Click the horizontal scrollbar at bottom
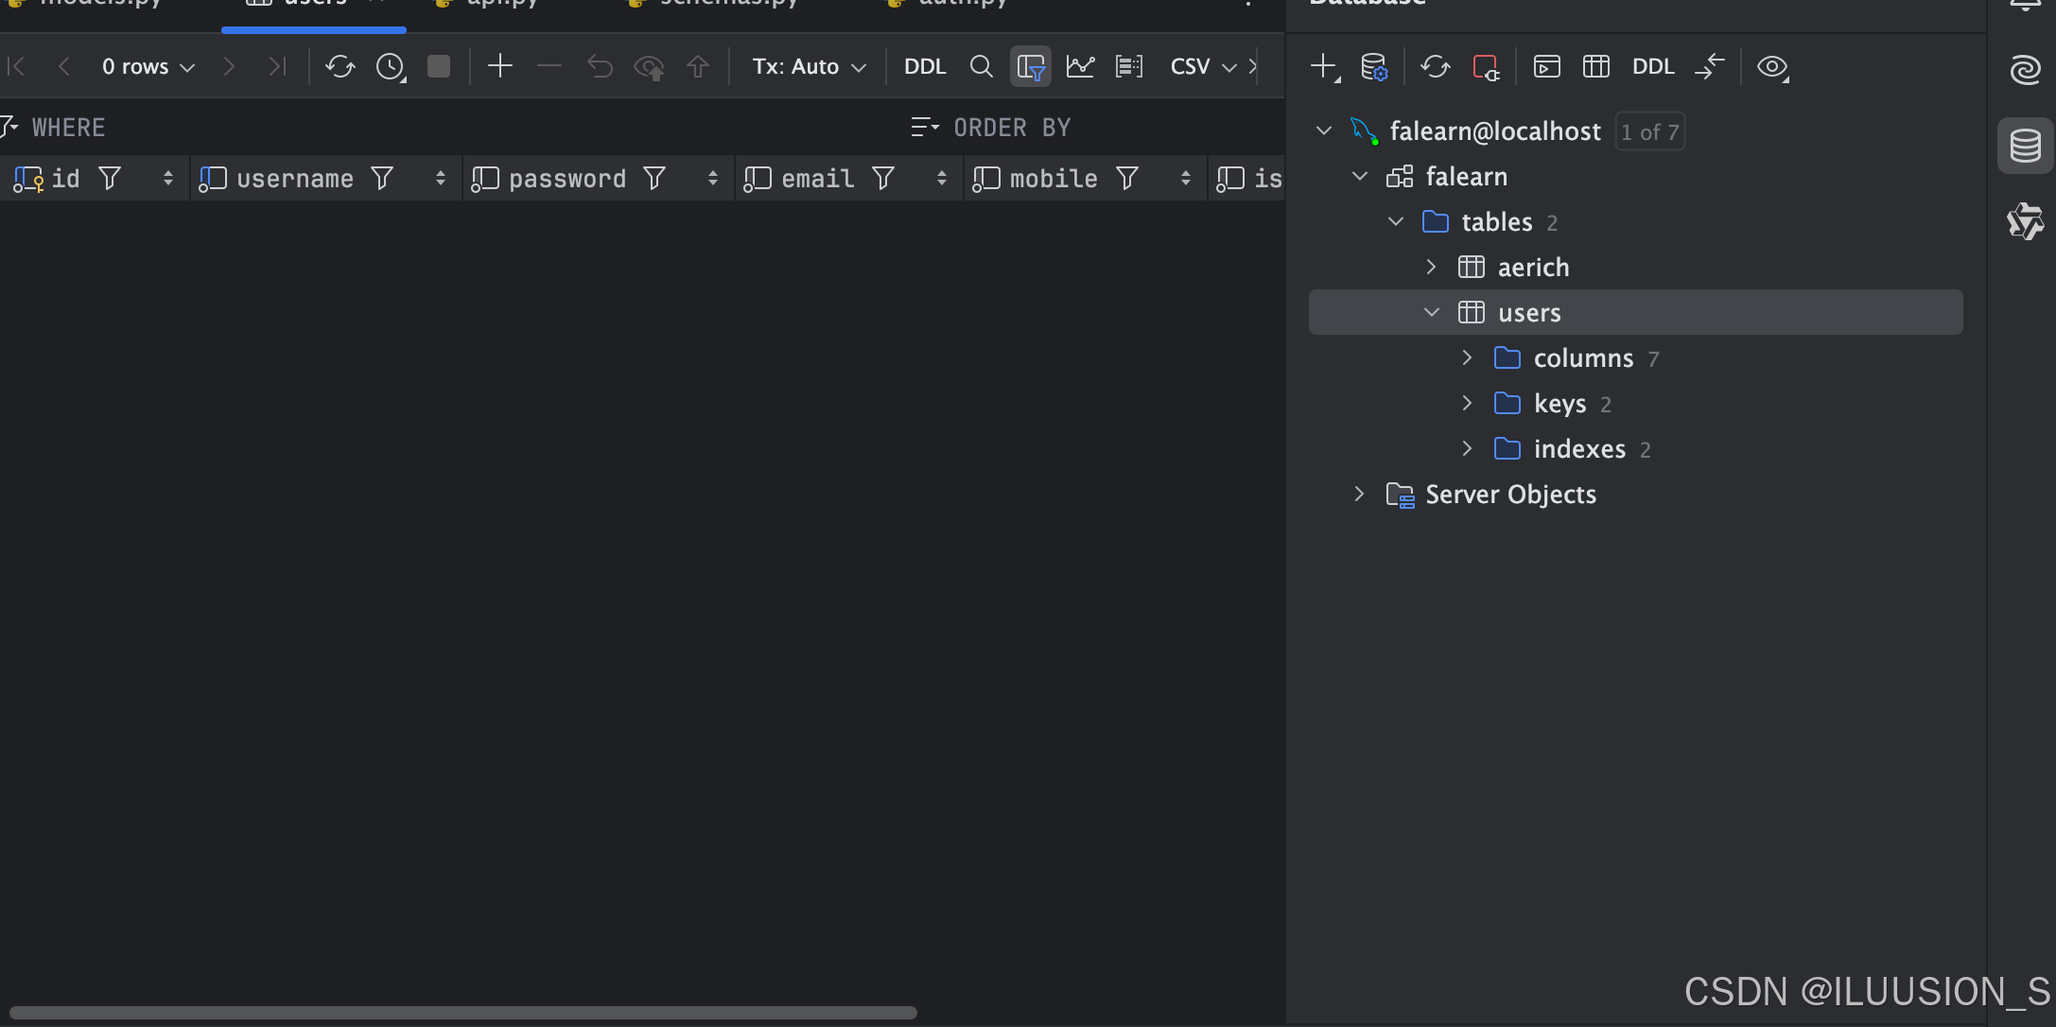 point(463,1013)
